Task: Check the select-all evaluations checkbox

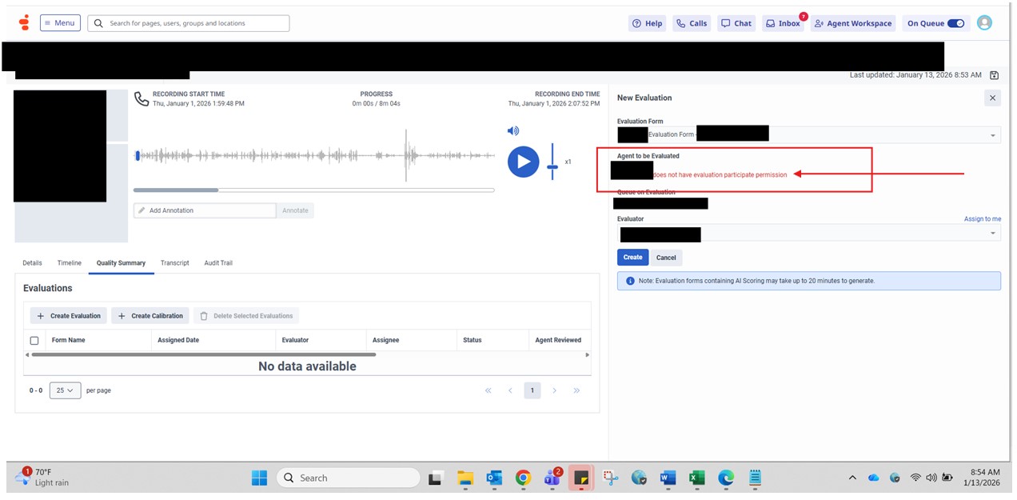Action: (34, 341)
